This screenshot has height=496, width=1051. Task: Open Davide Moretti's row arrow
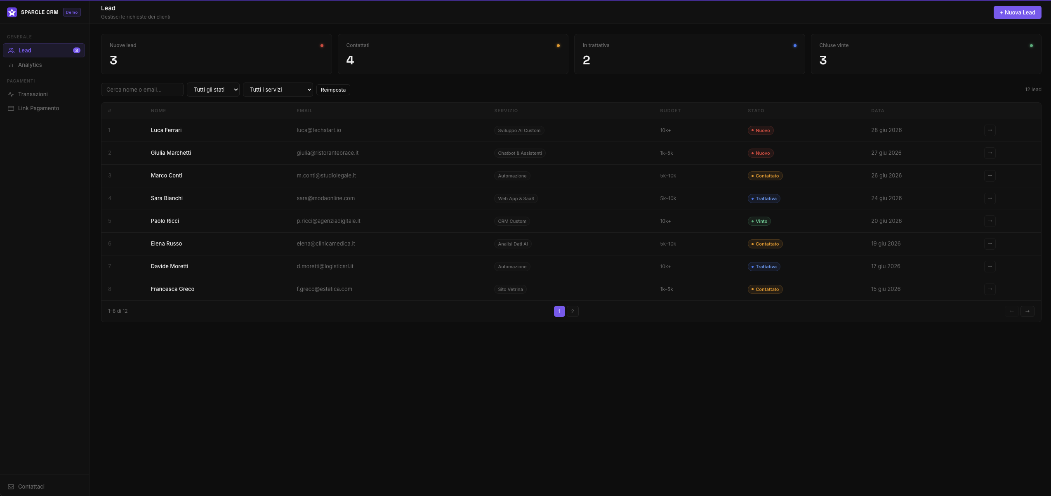point(990,266)
